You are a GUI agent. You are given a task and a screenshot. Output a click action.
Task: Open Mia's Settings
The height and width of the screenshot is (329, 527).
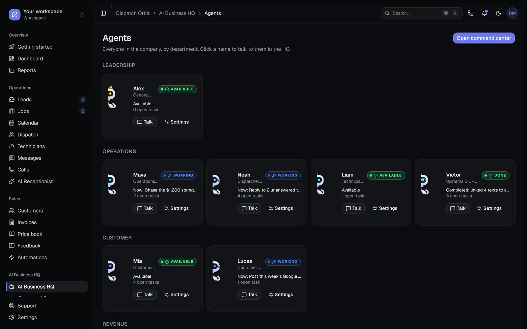(177, 294)
